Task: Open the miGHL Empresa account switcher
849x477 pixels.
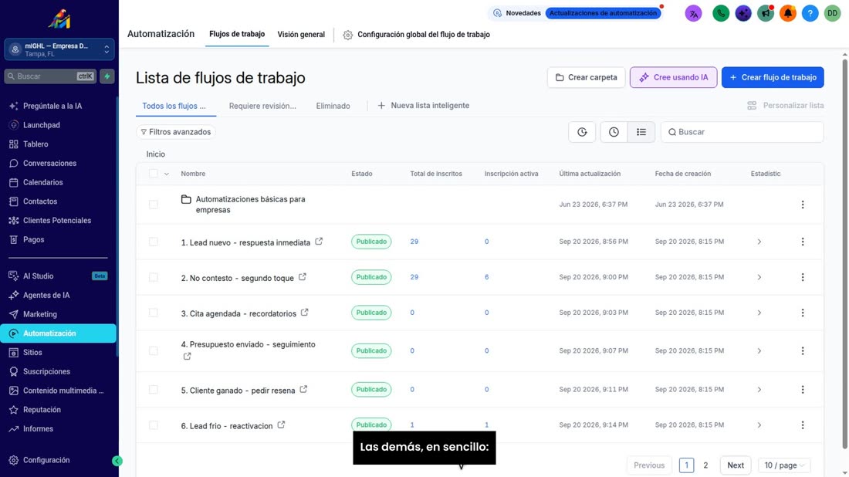Action: tap(59, 49)
